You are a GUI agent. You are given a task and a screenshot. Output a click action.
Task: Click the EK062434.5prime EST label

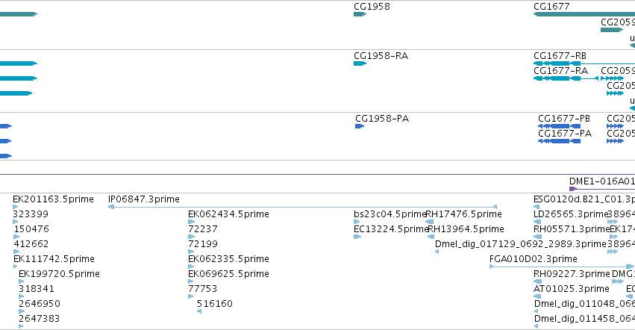(228, 214)
